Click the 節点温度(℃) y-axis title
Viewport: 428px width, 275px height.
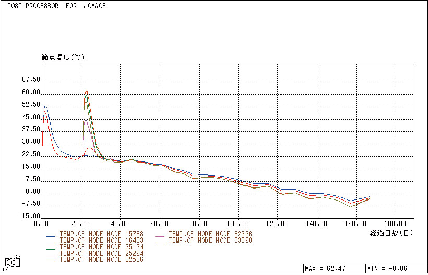click(x=63, y=58)
